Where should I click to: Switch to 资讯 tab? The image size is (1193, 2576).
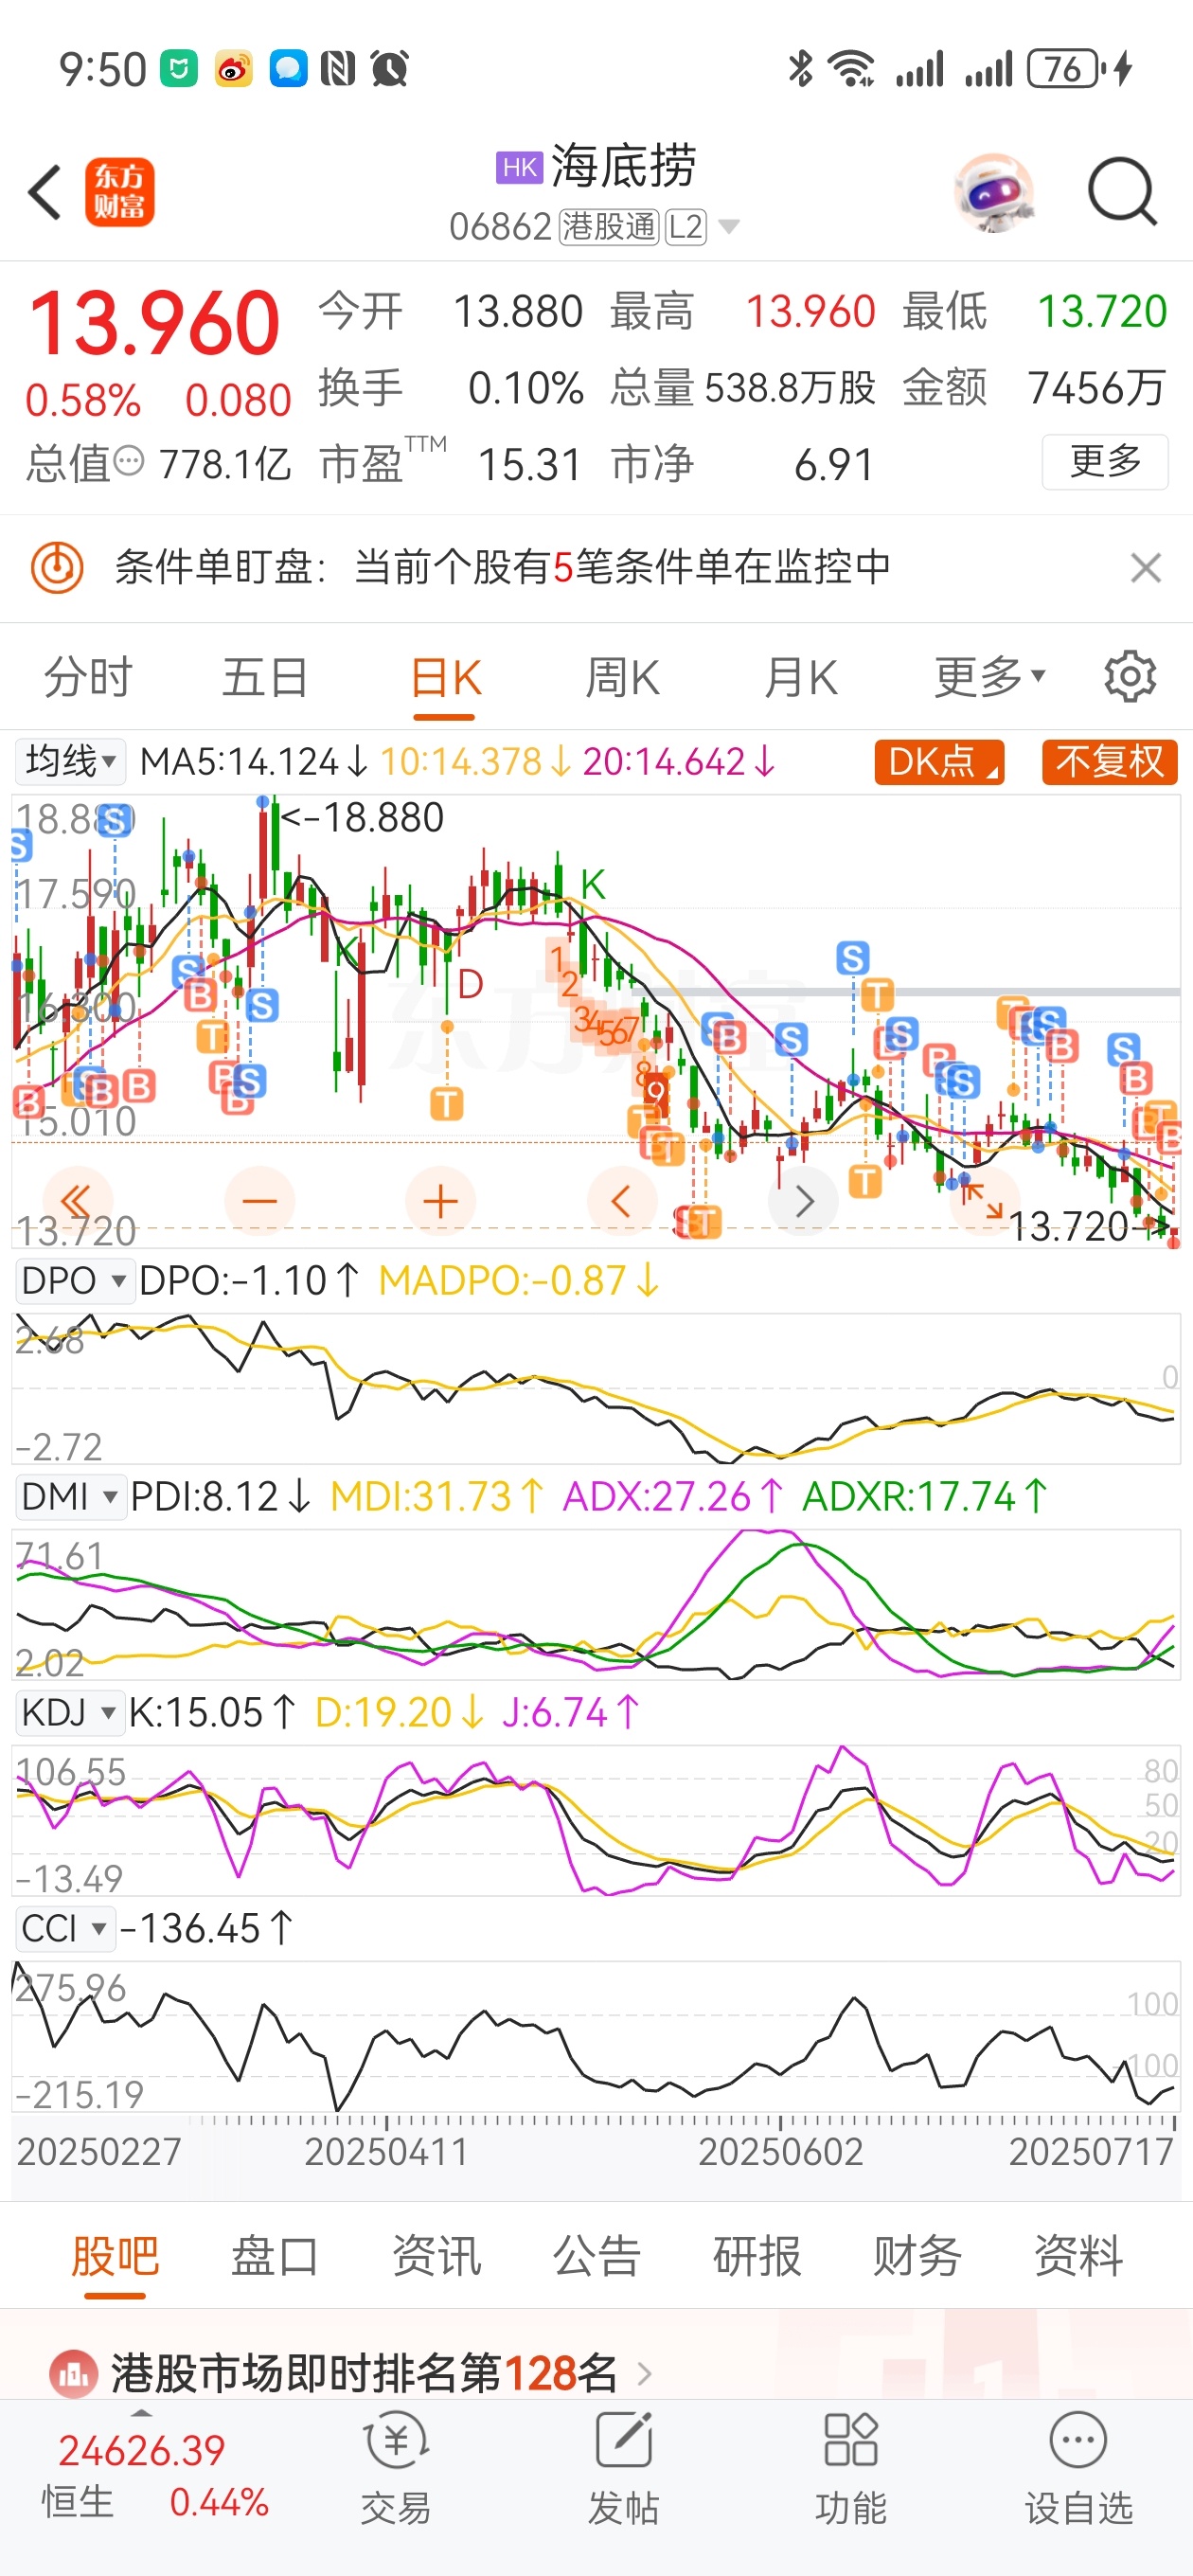[436, 2257]
